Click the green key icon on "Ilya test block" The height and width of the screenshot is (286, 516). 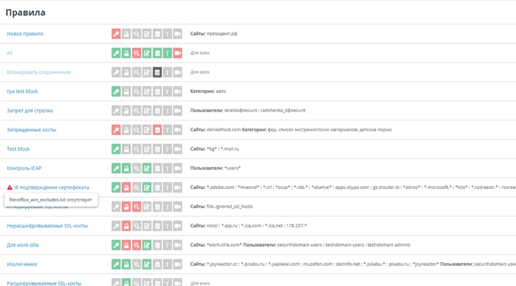coord(116,91)
